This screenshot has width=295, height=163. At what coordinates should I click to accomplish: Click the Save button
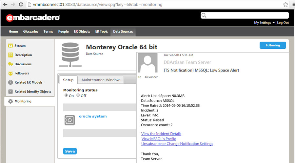click(70, 151)
